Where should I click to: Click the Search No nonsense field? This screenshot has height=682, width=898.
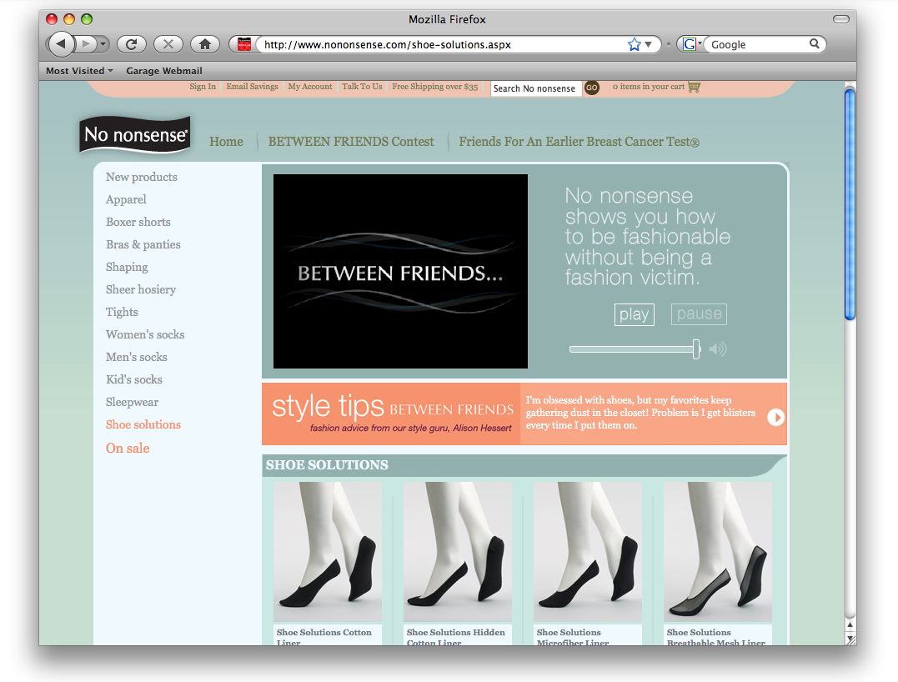coord(535,88)
